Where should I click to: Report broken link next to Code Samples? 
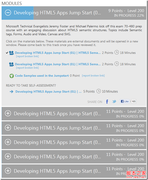tap(93, 76)
